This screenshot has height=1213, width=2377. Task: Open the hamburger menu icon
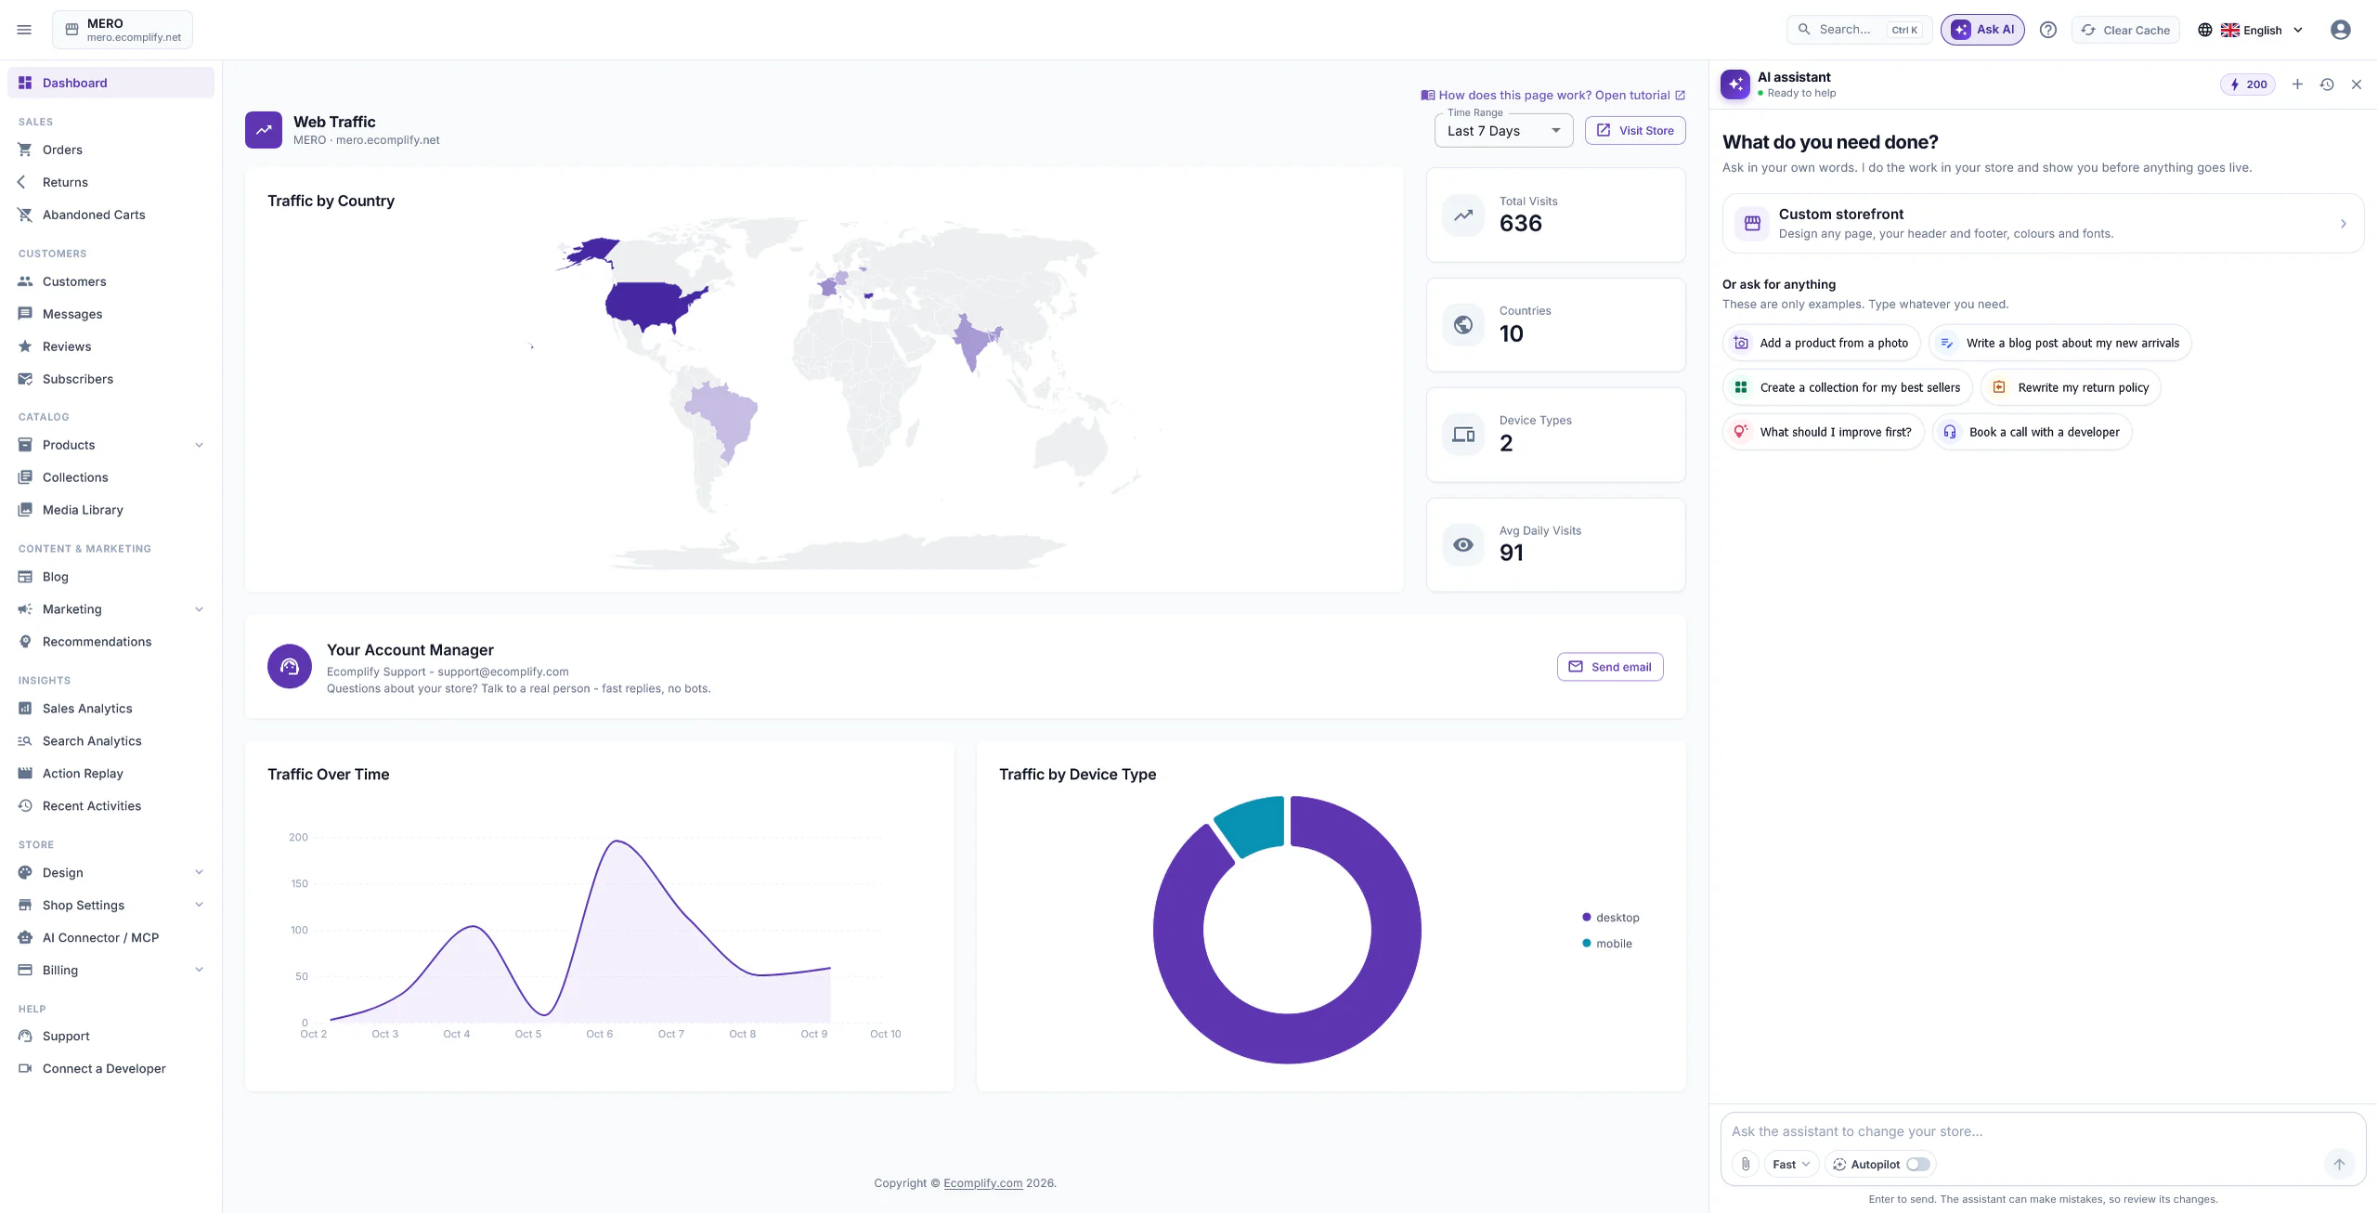point(24,30)
